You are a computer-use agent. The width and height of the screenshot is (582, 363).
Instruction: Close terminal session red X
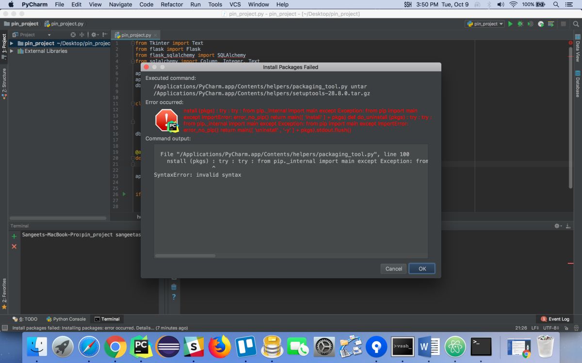(x=14, y=246)
